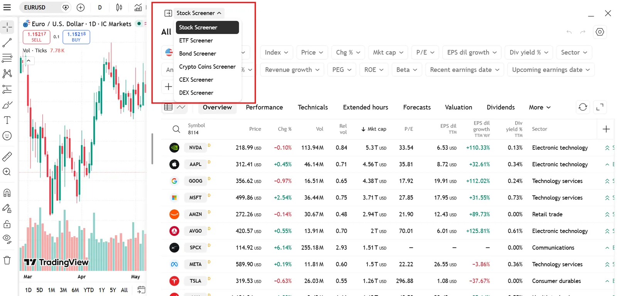Viewport: 617px width, 296px height.
Task: Select the zoom in tool
Action: click(7, 172)
